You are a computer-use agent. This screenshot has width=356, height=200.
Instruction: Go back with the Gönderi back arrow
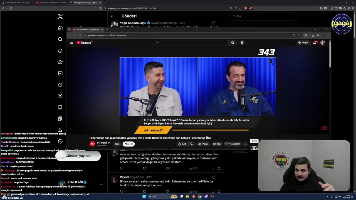point(112,16)
